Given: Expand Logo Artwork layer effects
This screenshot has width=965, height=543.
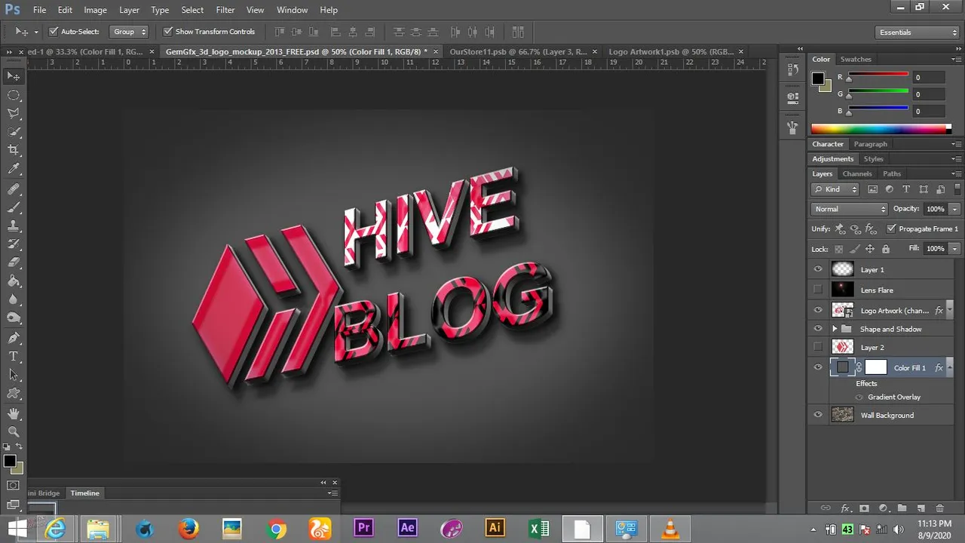Looking at the screenshot, I should [949, 310].
